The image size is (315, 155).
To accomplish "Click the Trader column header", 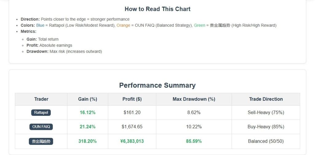I will click(41, 99).
